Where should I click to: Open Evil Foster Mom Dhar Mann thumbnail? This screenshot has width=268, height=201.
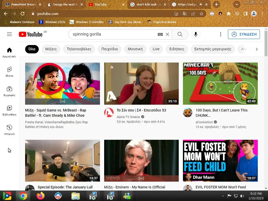pos(220,161)
